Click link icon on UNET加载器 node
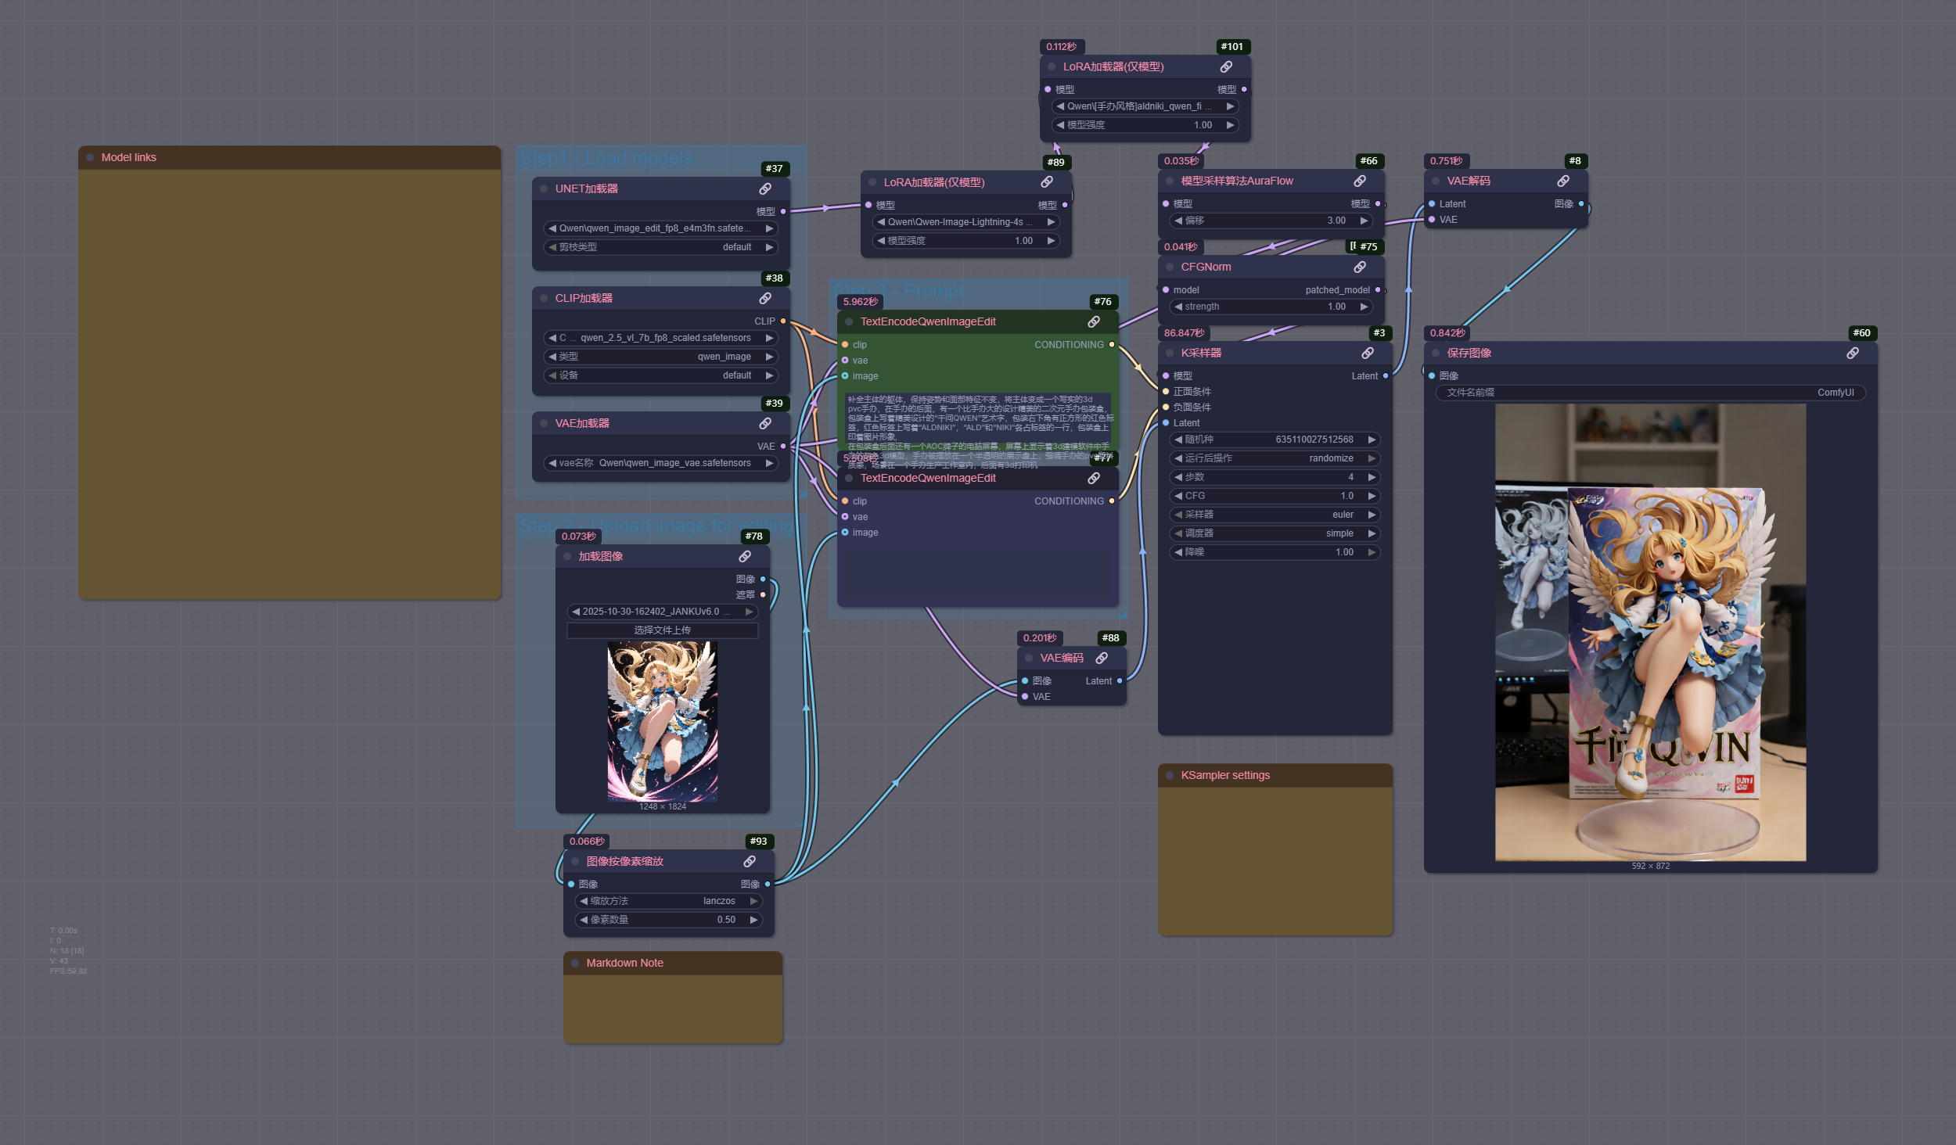 [x=765, y=188]
